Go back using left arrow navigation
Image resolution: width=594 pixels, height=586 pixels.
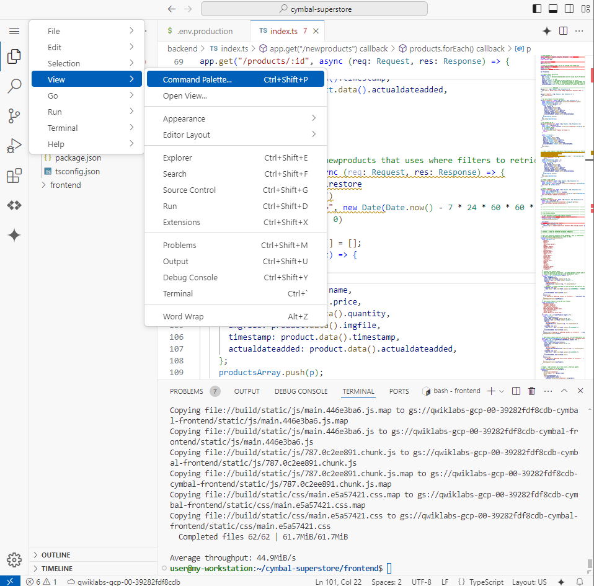click(x=172, y=9)
